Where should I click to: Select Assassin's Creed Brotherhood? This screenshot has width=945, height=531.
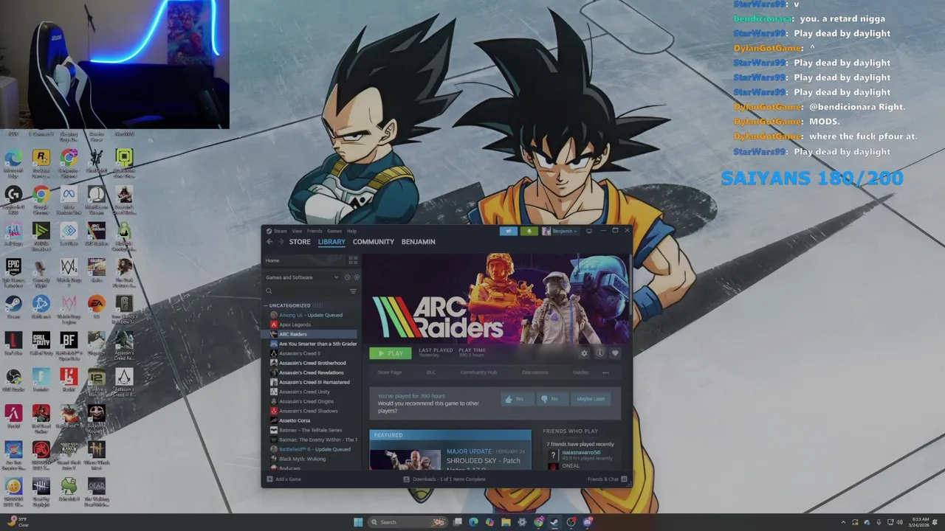pos(312,363)
